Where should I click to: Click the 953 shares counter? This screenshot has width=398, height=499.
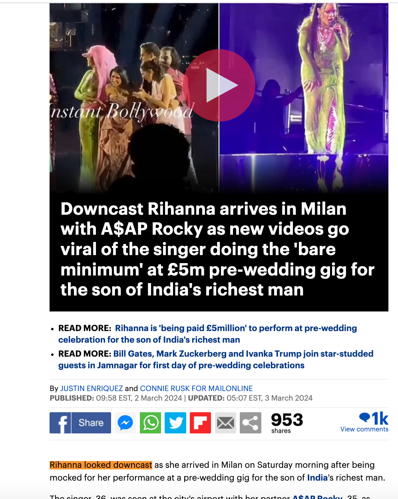[x=287, y=423]
